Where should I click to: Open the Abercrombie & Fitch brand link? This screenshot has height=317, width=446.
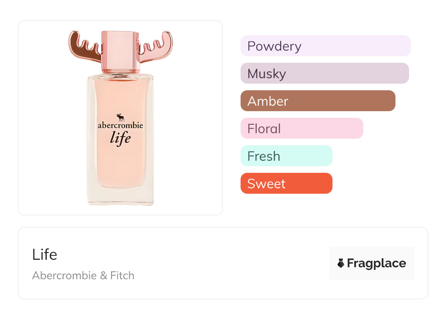[83, 276]
